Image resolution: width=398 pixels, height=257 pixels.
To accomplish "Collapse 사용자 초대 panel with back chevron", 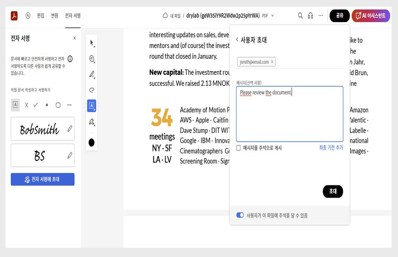I will (237, 39).
